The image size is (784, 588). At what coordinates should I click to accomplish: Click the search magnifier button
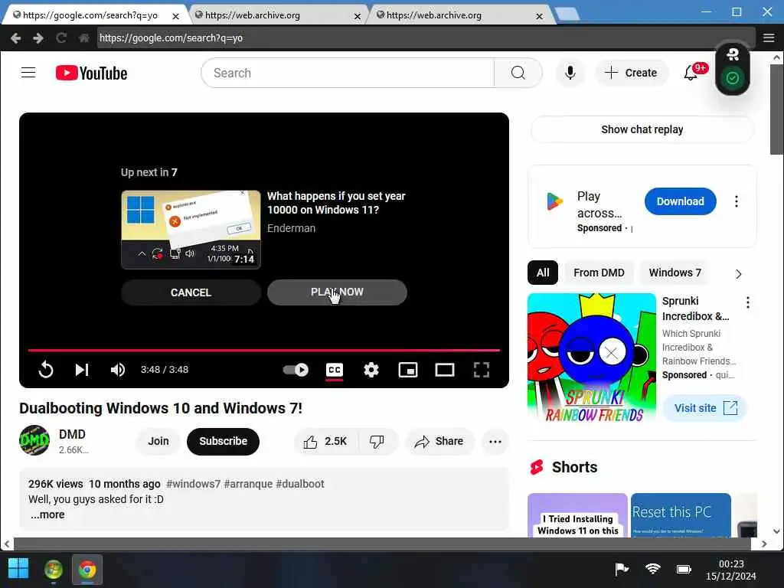click(x=518, y=73)
